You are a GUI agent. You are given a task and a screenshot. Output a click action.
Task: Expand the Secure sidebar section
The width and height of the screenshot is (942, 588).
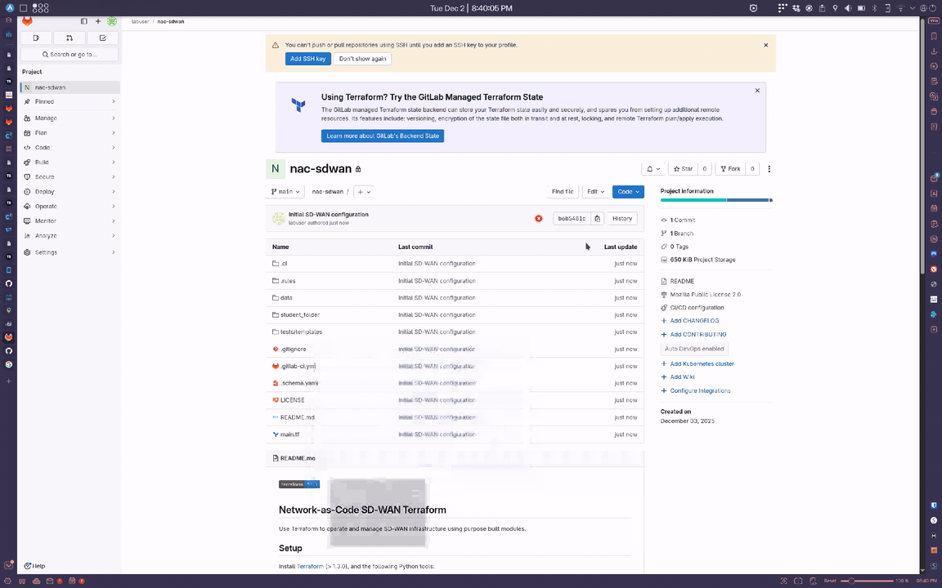pyautogui.click(x=70, y=177)
